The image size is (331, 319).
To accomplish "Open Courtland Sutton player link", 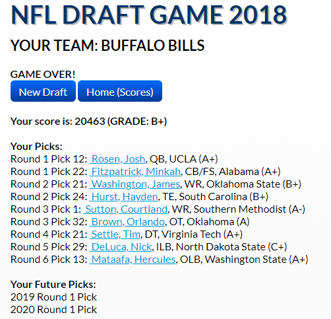I will tap(125, 209).
